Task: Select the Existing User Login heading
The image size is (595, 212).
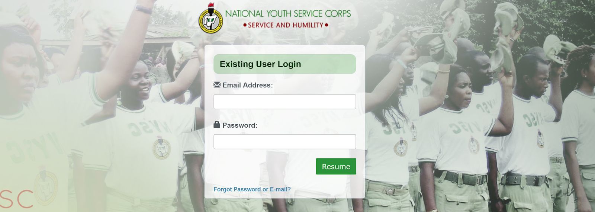Action: (x=260, y=64)
